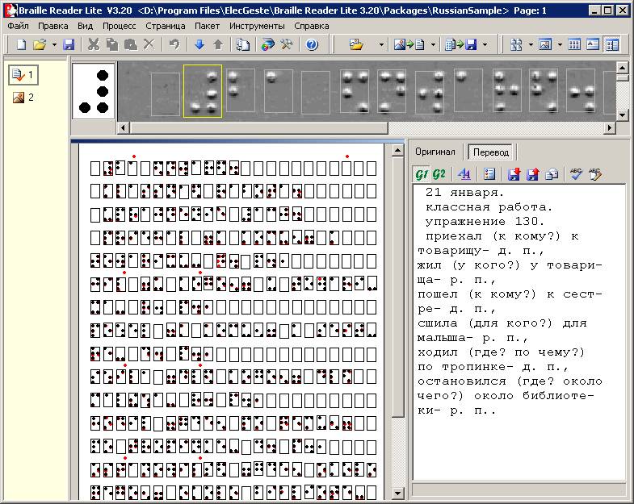
Task: Click the highlighted braille cell in image strip
Action: pos(203,91)
